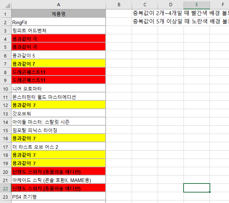Select row 6 header
This screenshot has height=203, width=229.
pyautogui.click(x=5, y=55)
